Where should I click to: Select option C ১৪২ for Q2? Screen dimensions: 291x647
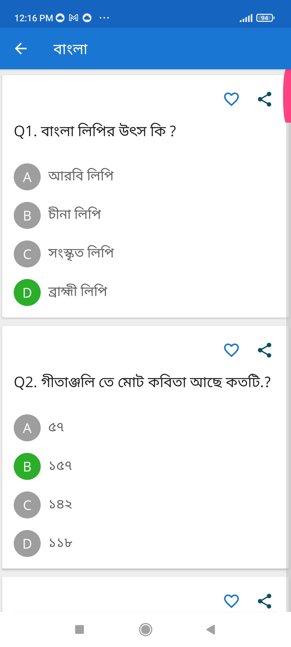click(x=27, y=505)
